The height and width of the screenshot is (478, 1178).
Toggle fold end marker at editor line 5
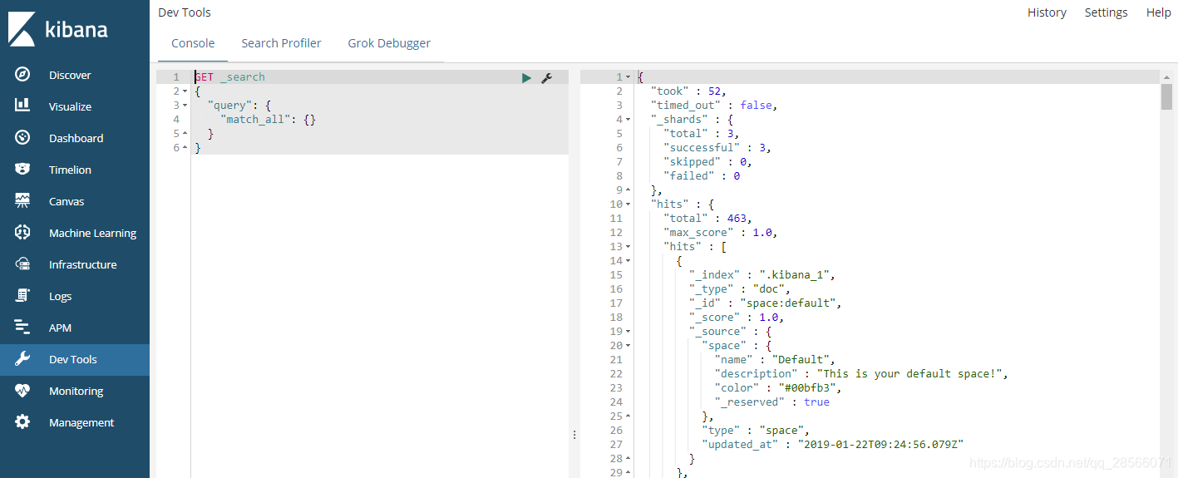coord(185,134)
